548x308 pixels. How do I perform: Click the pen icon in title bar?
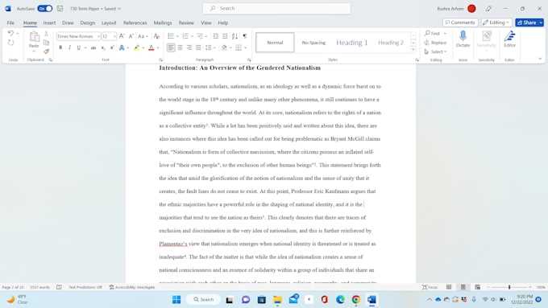point(488,9)
